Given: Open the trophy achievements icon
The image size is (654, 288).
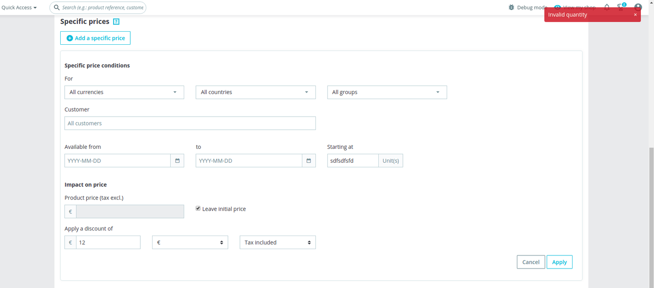Looking at the screenshot, I should [x=621, y=7].
